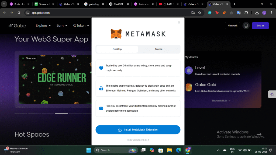Switch to the Mobile tab in MetaMask dialog
This screenshot has height=155, width=276.
coord(158,49)
